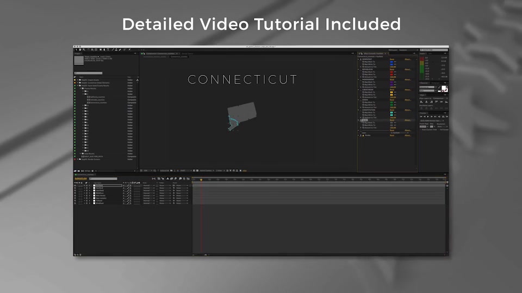Image resolution: width=522 pixels, height=293 pixels.
Task: Click the trash icon in Project panel
Action: (92, 171)
